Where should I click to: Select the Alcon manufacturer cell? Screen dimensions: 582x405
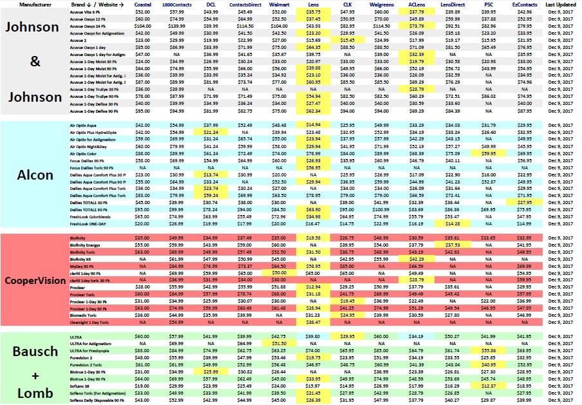click(x=35, y=175)
